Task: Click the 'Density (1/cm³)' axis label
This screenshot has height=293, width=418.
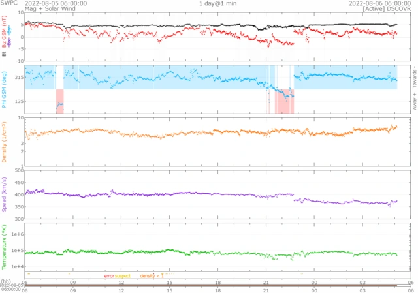Action: [x=4, y=142]
